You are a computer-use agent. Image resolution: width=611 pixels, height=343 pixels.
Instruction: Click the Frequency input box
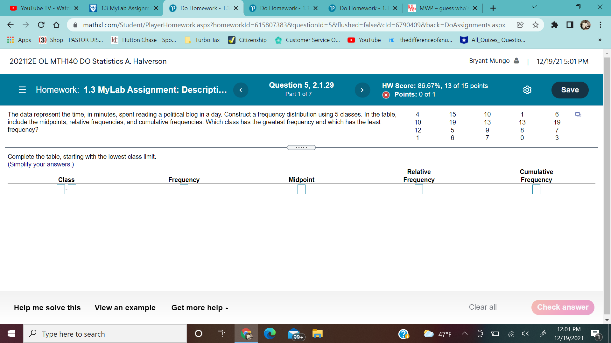(184, 190)
